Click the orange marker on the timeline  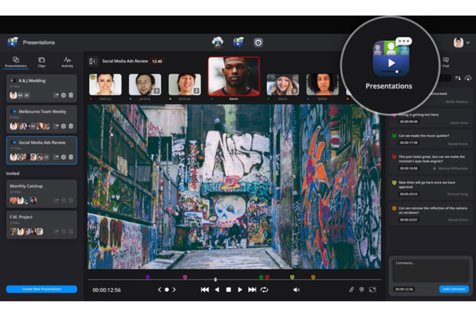(313, 277)
